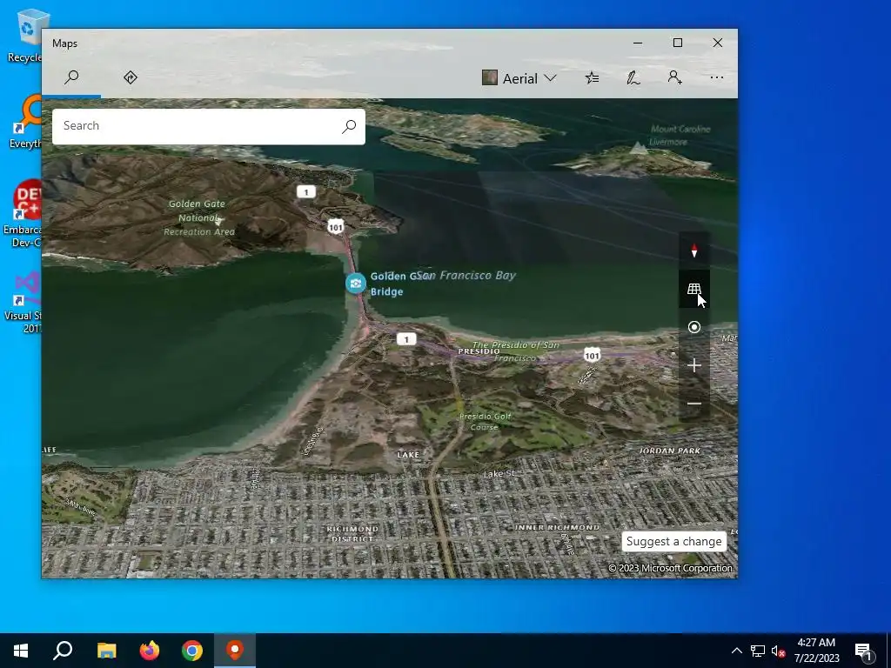891x668 pixels.
Task: Click the sign-in account icon
Action: tap(674, 77)
